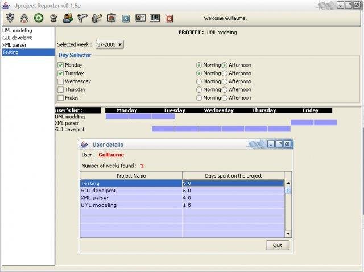Click GUI develpmt in user's list schedule

pos(70,129)
